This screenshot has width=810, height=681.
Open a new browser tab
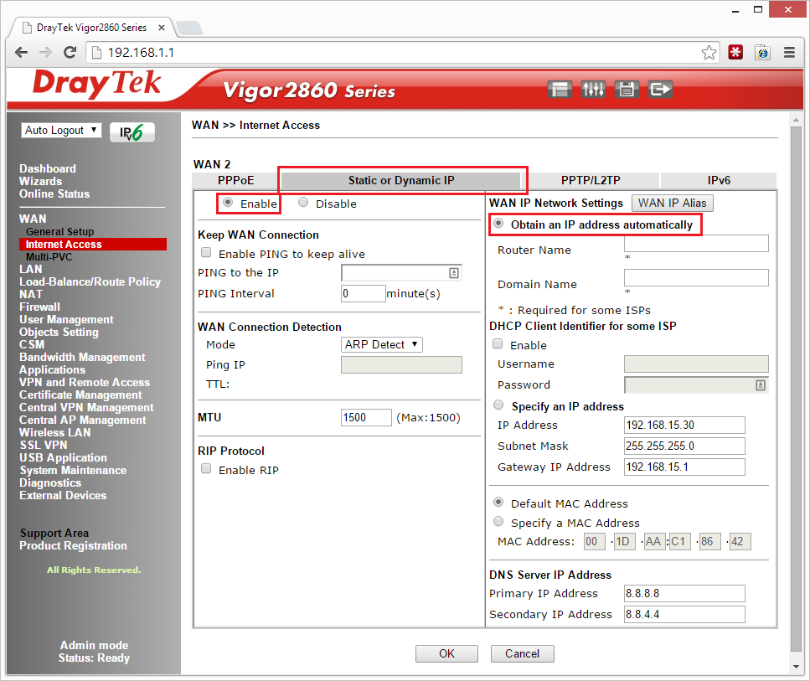[189, 28]
